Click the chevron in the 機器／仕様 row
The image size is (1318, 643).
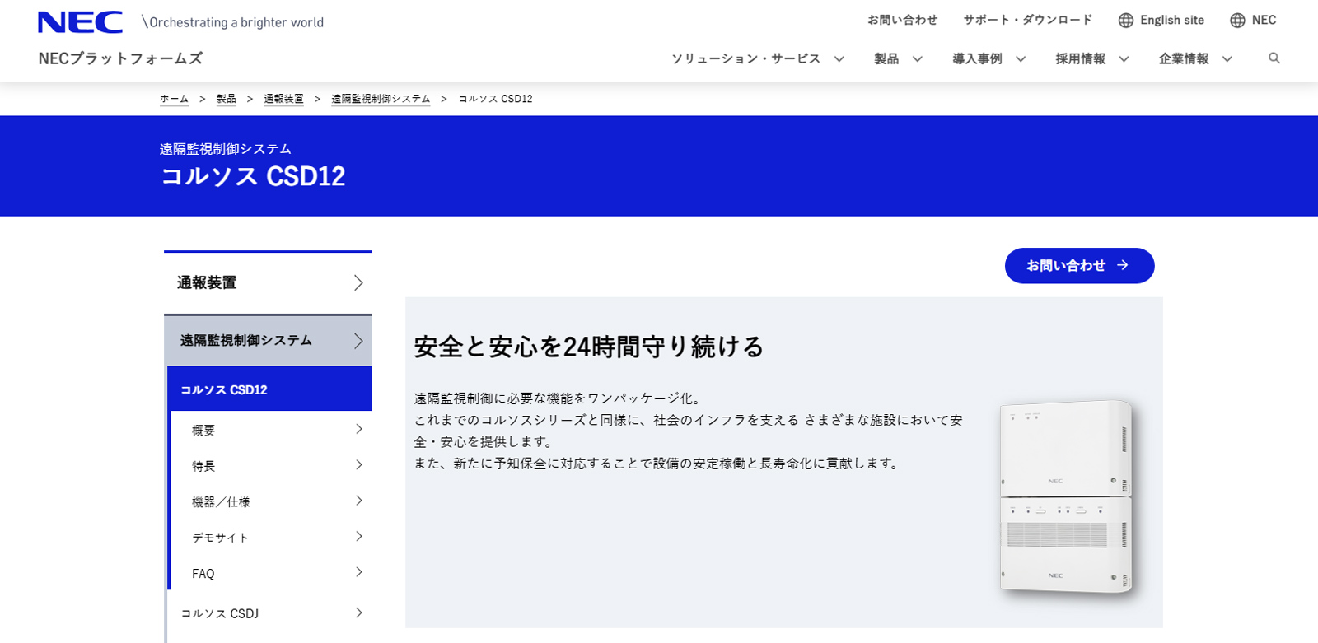(359, 501)
